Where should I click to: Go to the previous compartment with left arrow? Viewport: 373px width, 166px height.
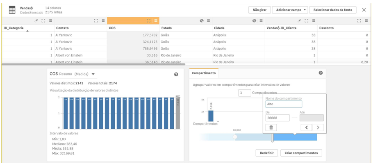click(306, 127)
